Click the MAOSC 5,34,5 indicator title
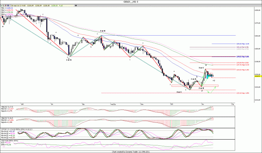 point(7,118)
